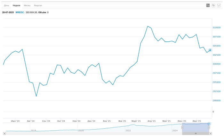Click left handle of navigator range
Image resolution: width=224 pixels, height=137 pixels.
182,127
